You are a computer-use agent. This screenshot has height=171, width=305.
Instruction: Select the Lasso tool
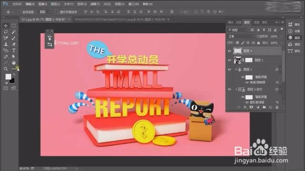tap(6, 32)
